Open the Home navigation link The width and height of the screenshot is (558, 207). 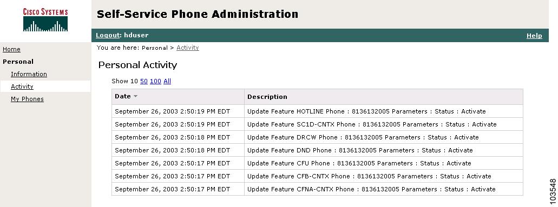(x=11, y=49)
